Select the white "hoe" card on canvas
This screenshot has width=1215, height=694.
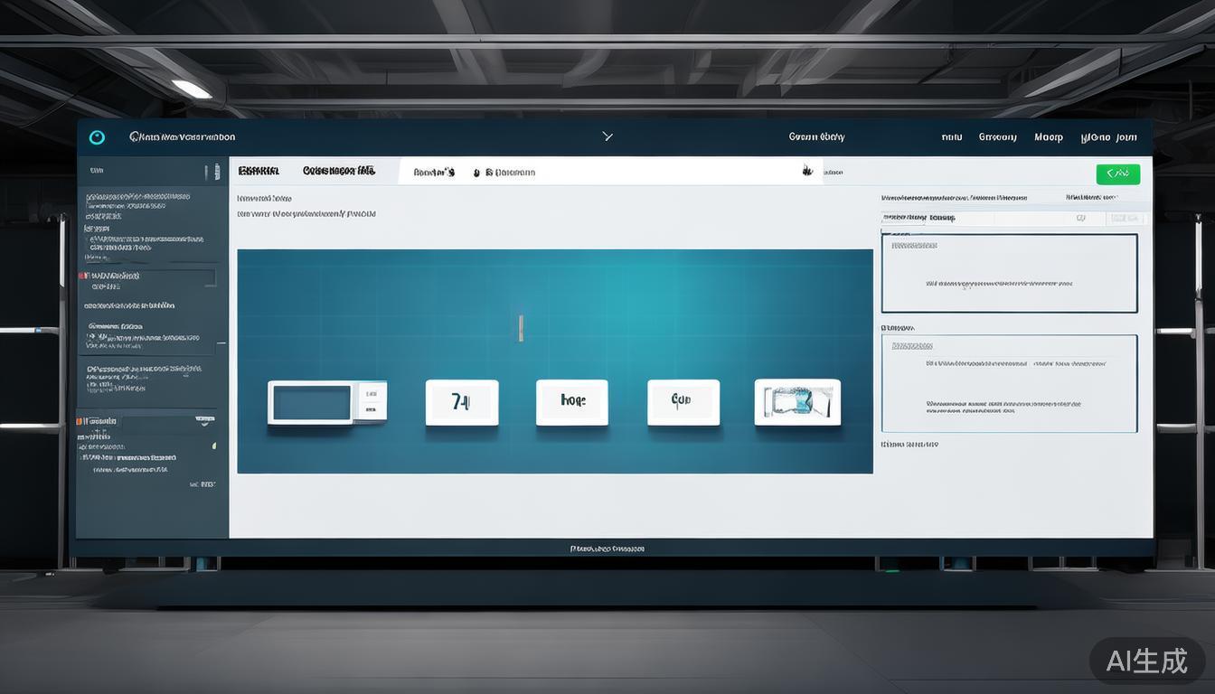571,402
